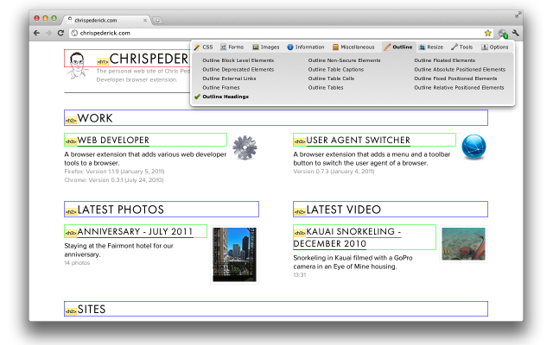Select the Outline tab
The width and height of the screenshot is (553, 345).
[x=398, y=47]
